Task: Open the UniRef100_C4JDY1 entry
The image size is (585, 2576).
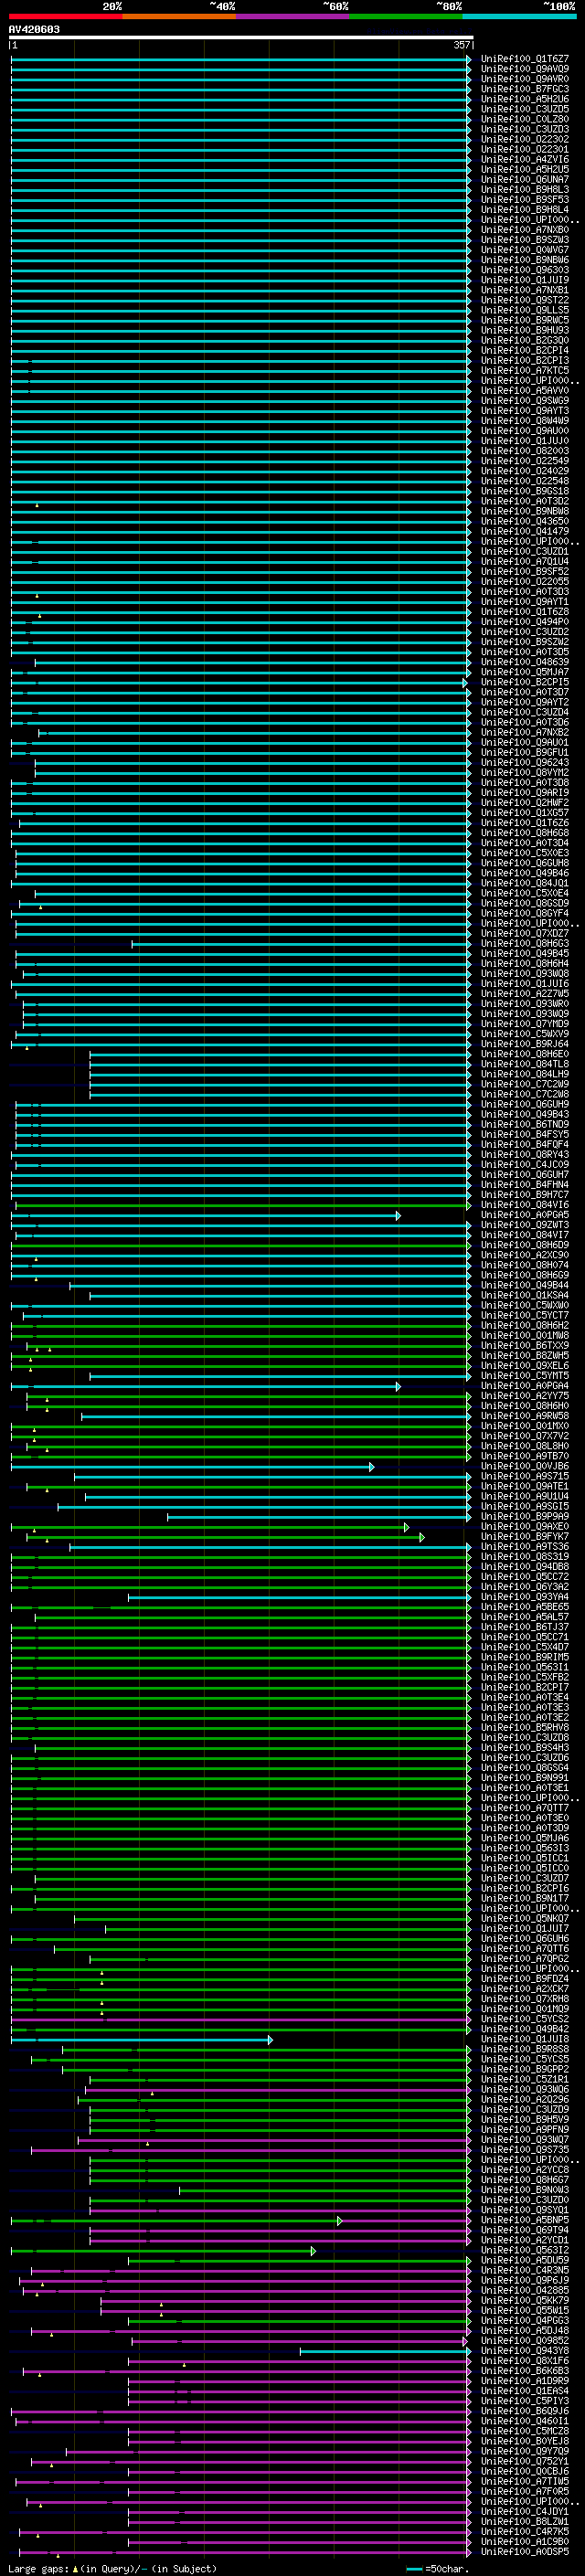Action: (x=525, y=2511)
